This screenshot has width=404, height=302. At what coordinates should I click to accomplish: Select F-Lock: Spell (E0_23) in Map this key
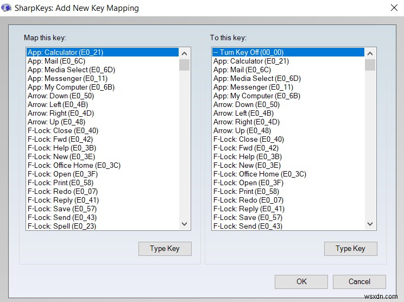point(103,226)
